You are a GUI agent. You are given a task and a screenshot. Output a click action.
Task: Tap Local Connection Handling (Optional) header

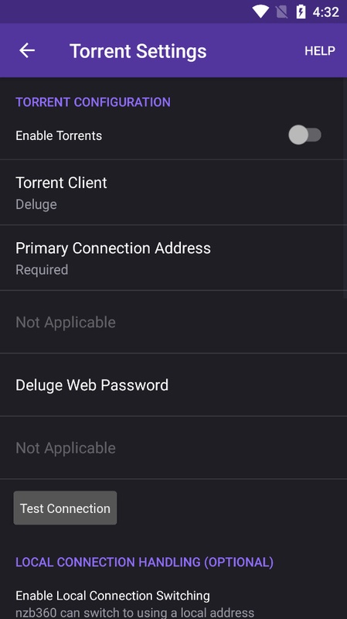145,563
